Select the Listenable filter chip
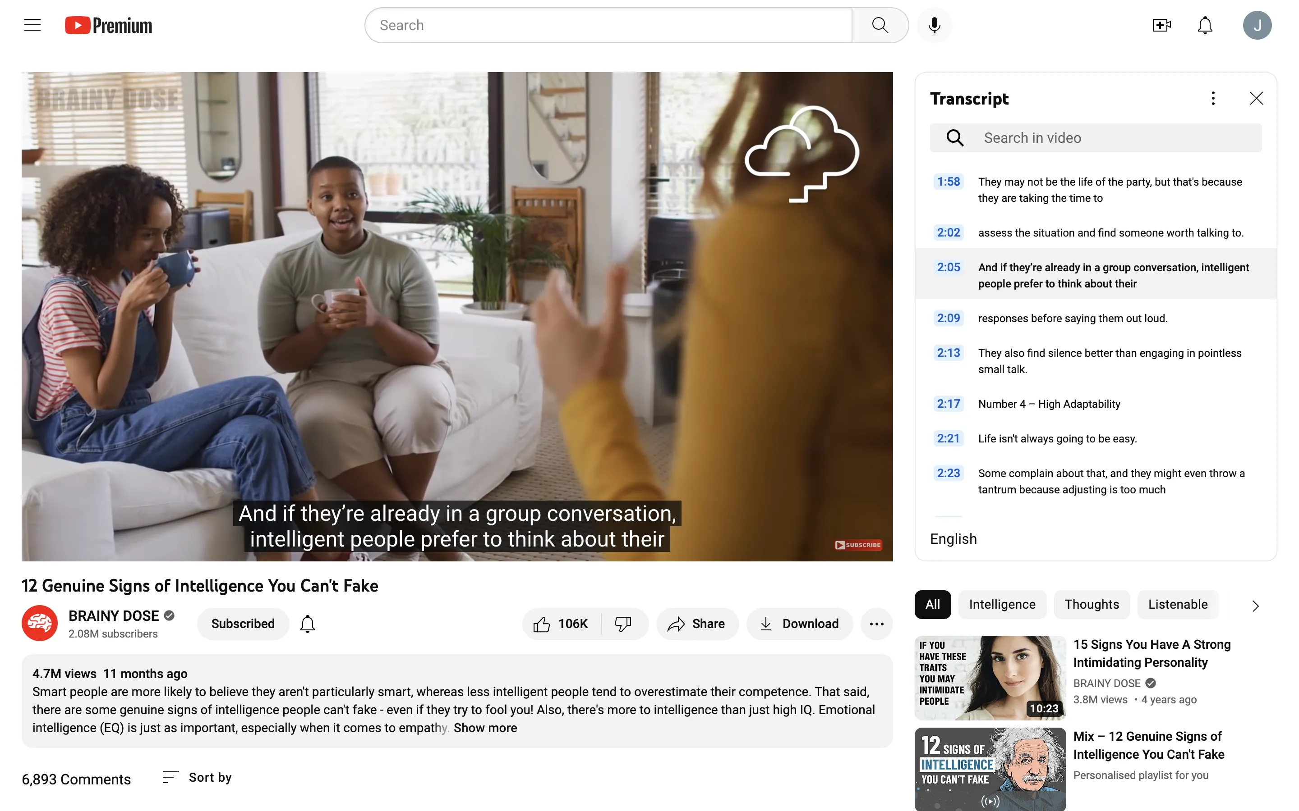1299x811 pixels. tap(1178, 605)
